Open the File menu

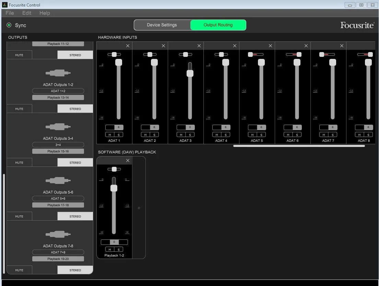tap(10, 13)
